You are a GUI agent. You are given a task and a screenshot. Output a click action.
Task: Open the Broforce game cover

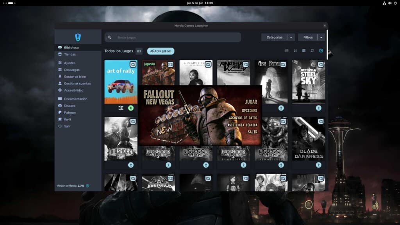coord(159,183)
